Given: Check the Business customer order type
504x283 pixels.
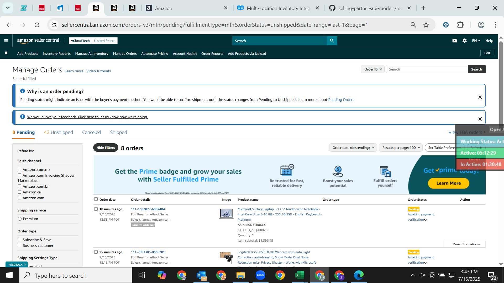Looking at the screenshot, I should [x=19, y=246].
